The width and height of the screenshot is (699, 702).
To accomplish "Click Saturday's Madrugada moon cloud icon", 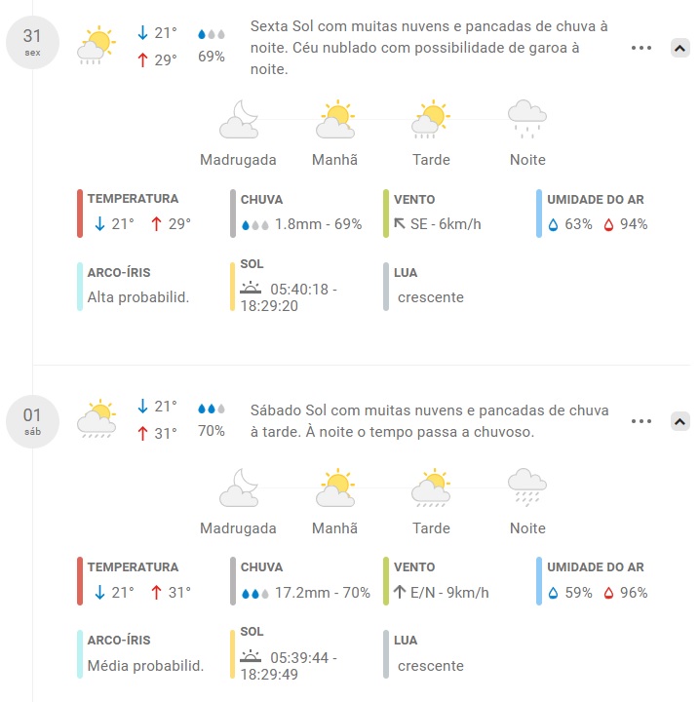I will 239,487.
